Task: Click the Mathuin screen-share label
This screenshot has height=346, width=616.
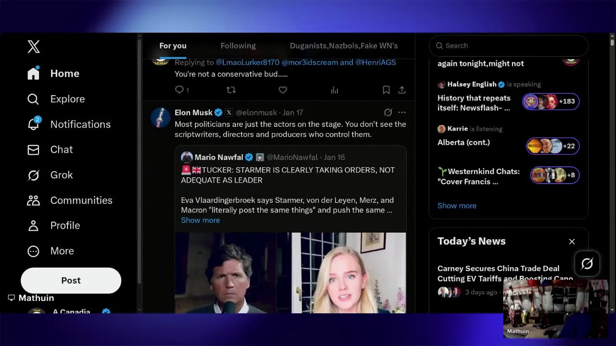Action: pos(31,298)
